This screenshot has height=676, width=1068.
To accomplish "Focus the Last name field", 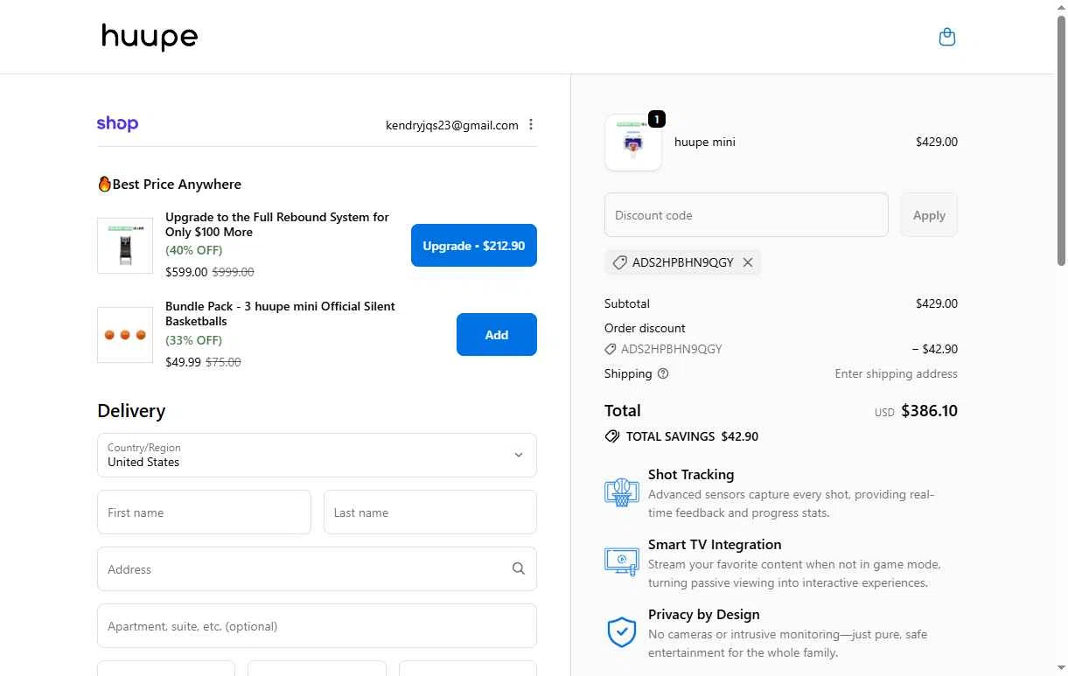I will pyautogui.click(x=430, y=512).
